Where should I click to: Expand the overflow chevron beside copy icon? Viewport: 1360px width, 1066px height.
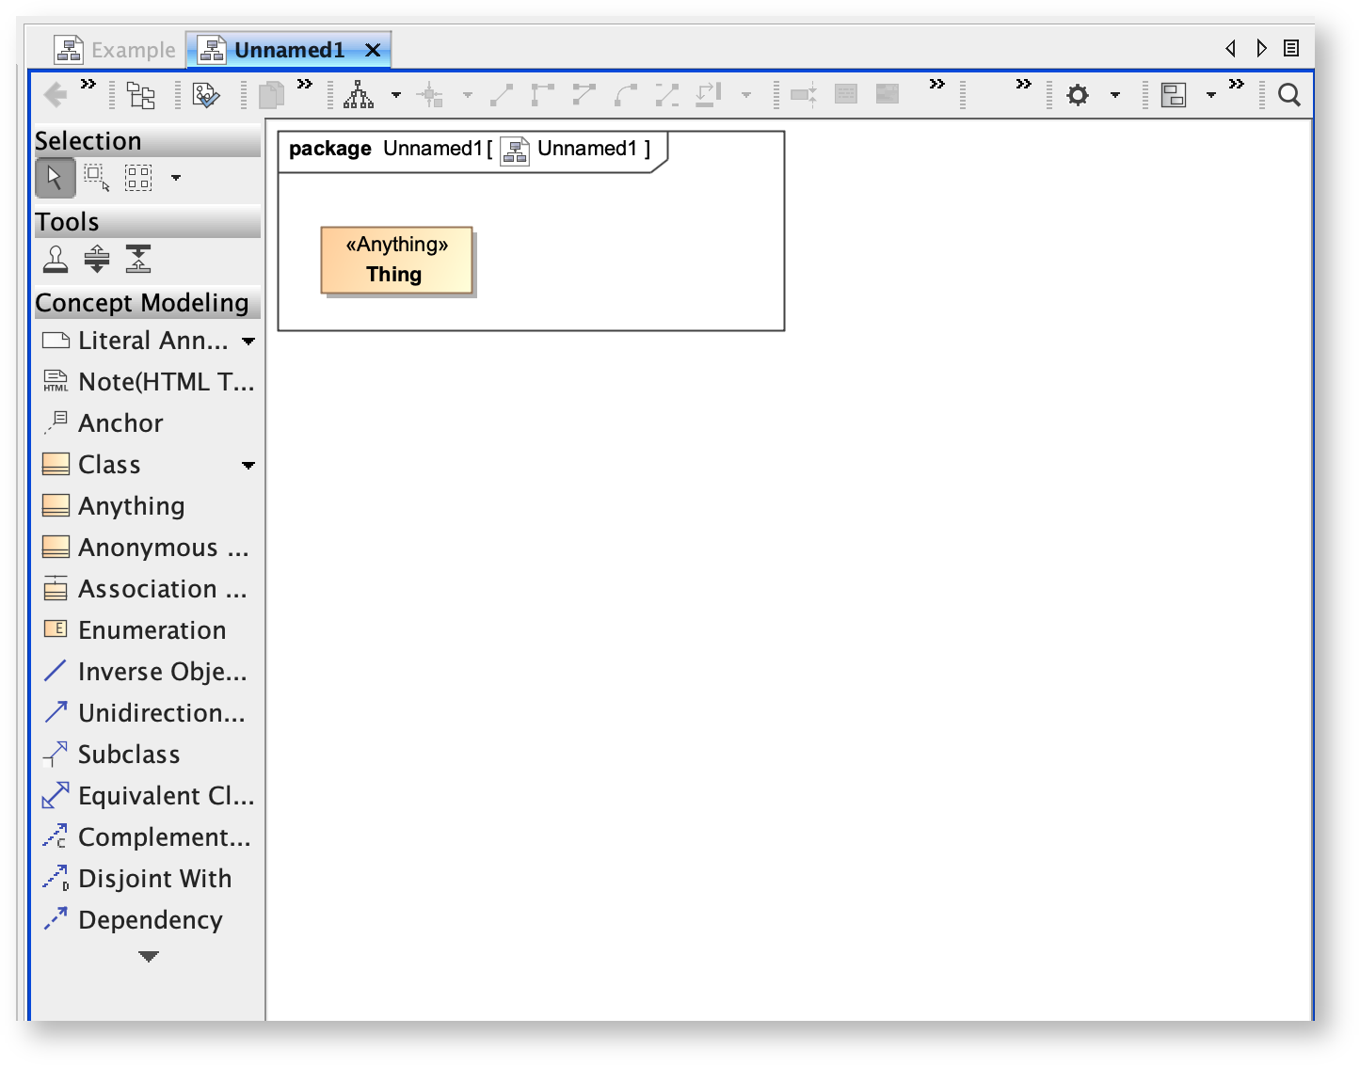click(305, 84)
